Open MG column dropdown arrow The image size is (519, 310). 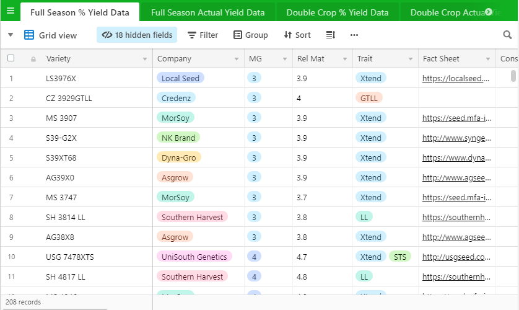[x=285, y=59]
